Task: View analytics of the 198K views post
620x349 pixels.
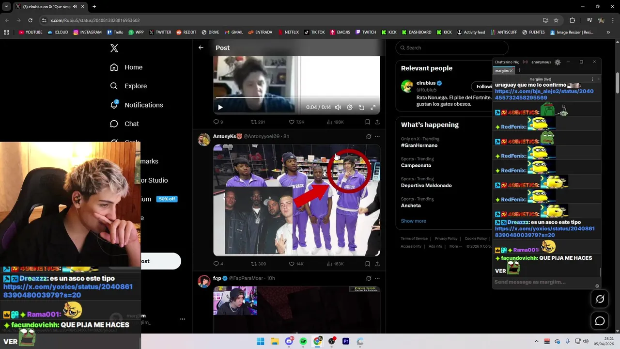Action: tap(335, 122)
